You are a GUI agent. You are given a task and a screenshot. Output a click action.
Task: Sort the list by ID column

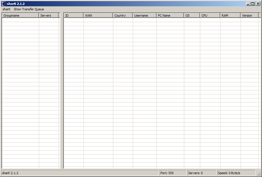click(x=74, y=15)
